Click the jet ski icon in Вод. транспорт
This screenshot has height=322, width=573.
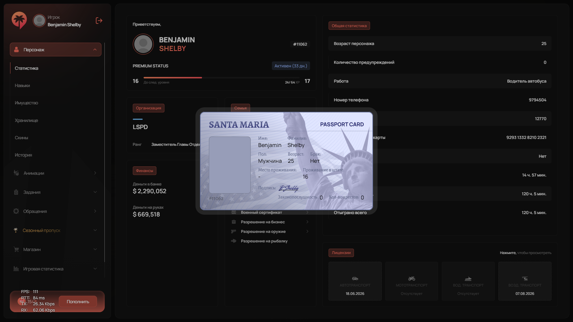468,279
